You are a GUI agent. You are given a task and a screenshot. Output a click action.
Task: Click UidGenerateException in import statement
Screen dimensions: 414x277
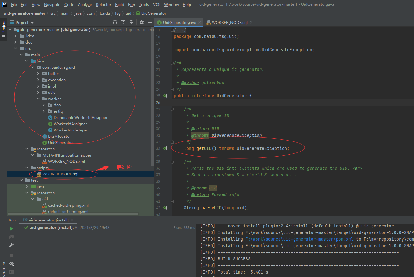(x=287, y=50)
